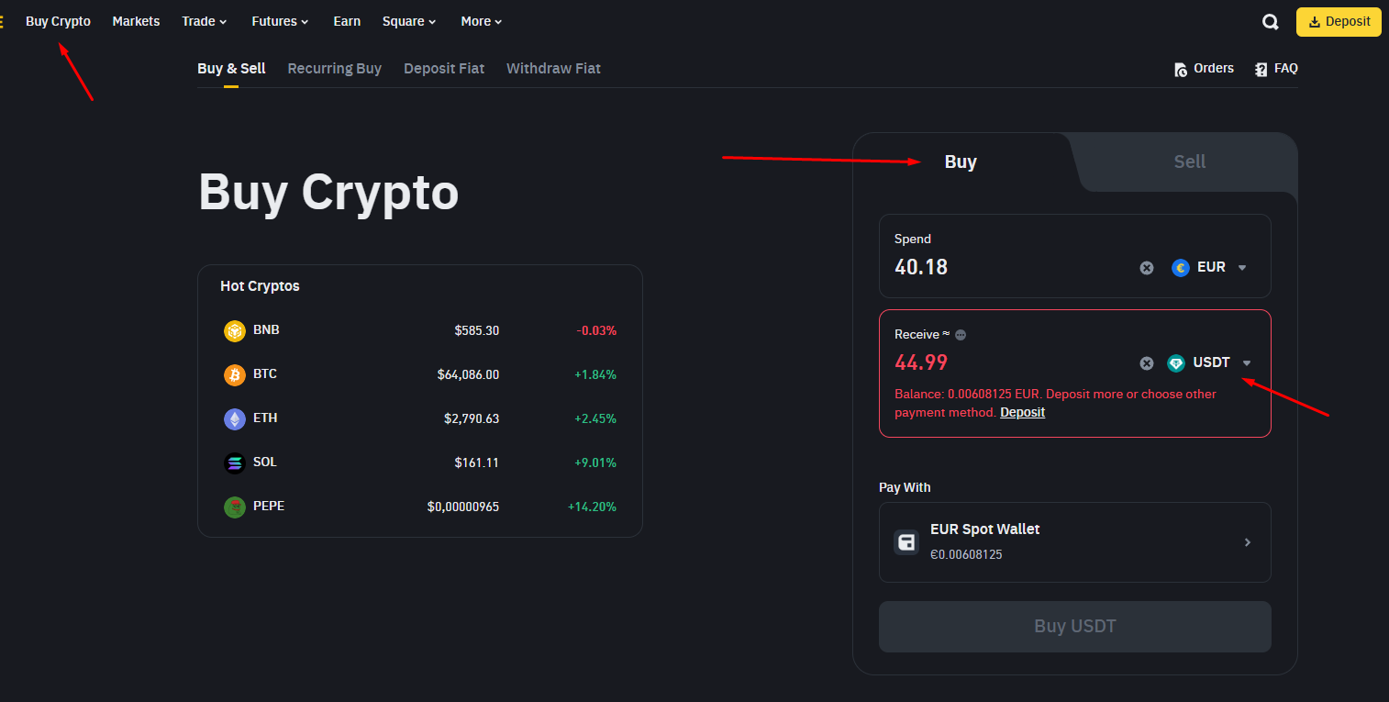Click the EUR currency icon
Viewport: 1389px width, 702px height.
(x=1181, y=268)
